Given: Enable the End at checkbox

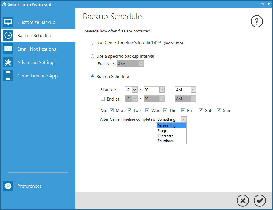Looking at the screenshot, I should pos(103,99).
